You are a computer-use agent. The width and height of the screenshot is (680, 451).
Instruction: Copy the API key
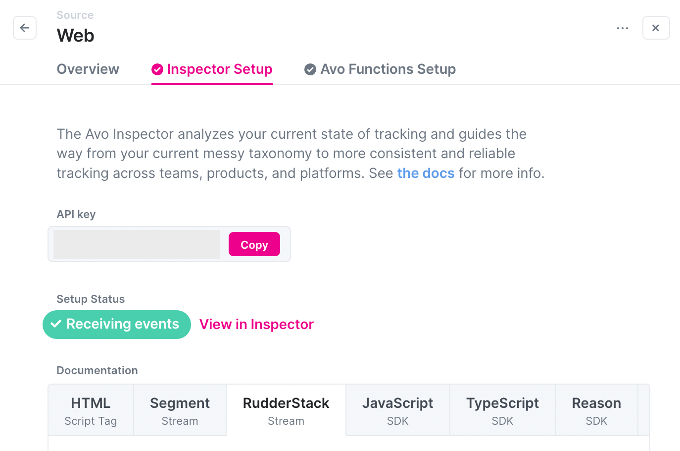click(x=254, y=244)
